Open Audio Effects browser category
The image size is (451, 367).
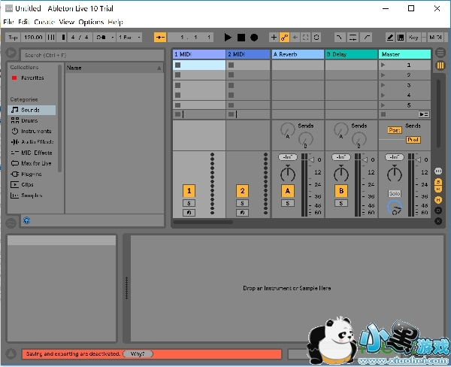click(37, 141)
